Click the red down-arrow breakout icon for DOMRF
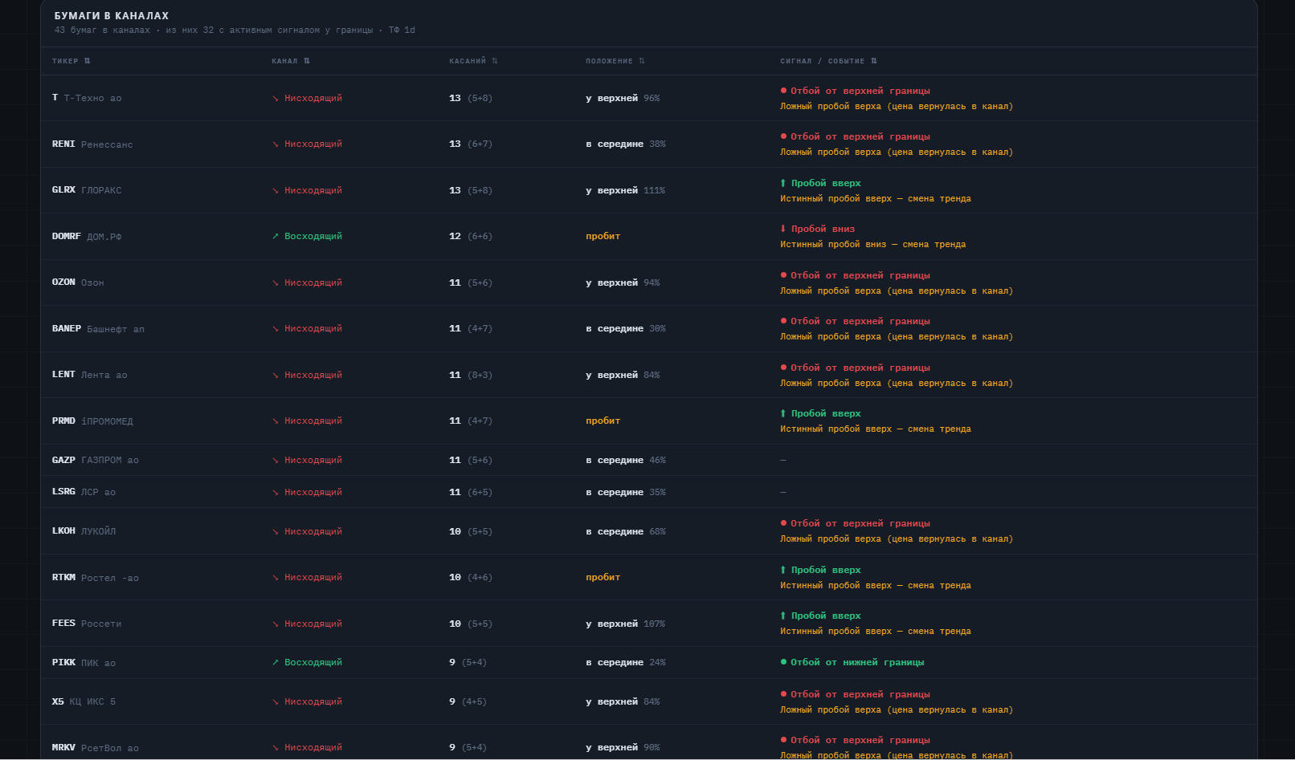Image resolution: width=1295 pixels, height=760 pixels. tap(783, 229)
